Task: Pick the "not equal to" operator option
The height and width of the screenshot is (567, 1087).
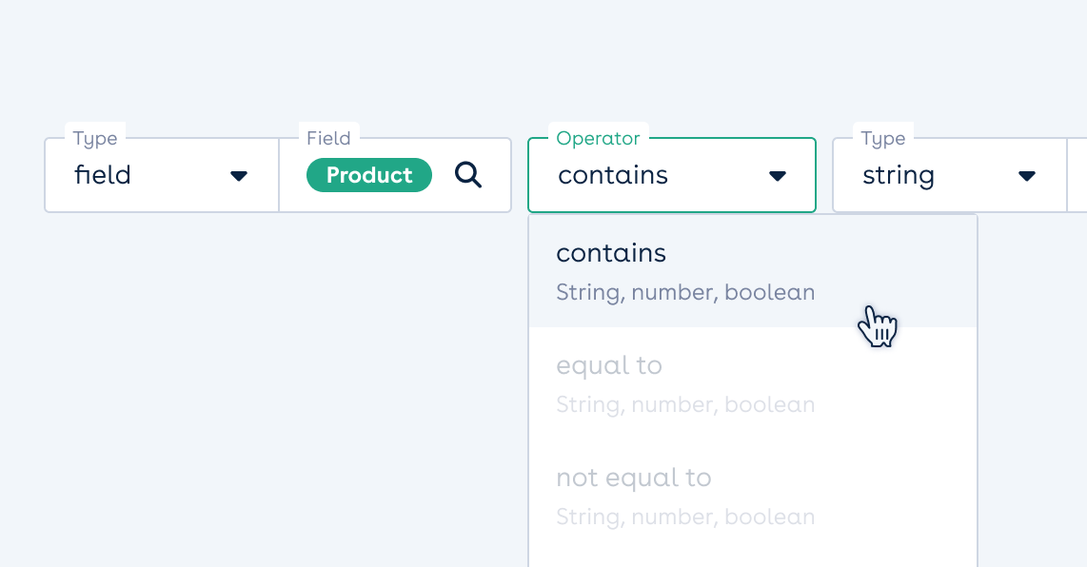Action: pos(634,478)
